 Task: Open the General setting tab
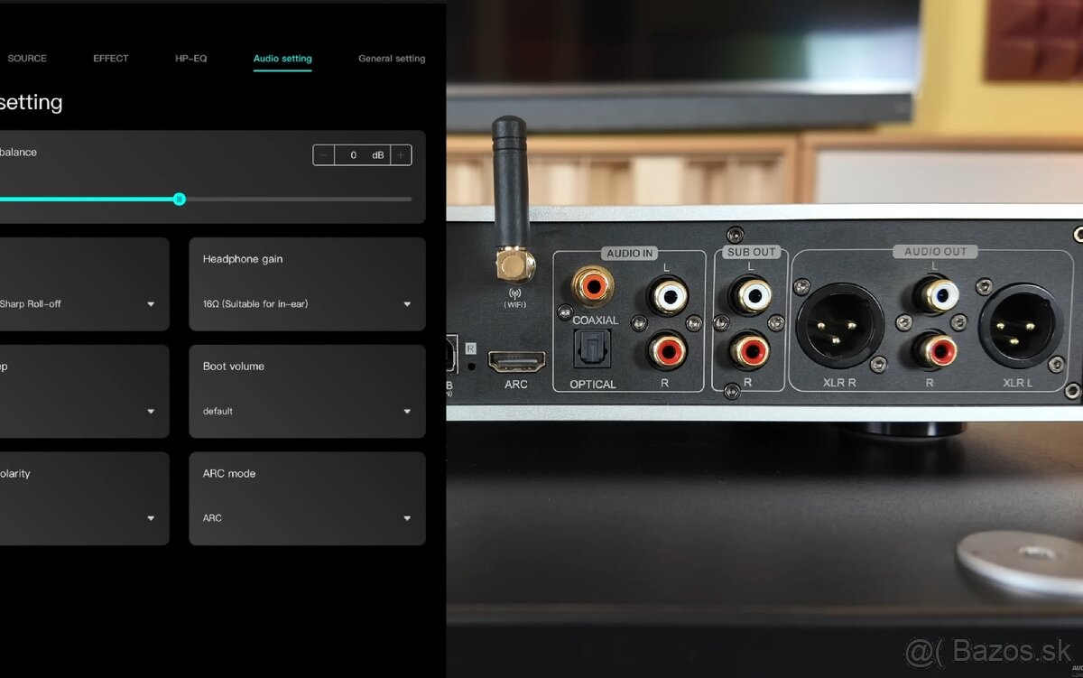point(392,59)
